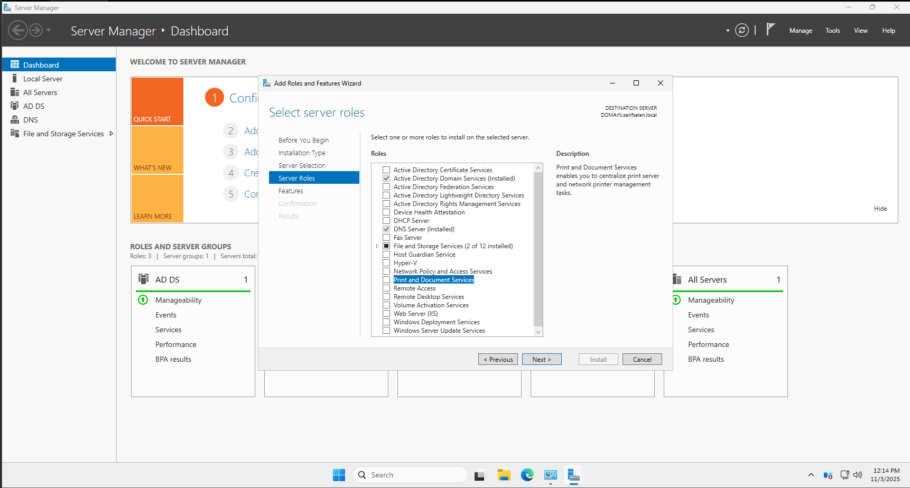The width and height of the screenshot is (910, 488).
Task: Open File Explorer from the taskbar
Action: point(504,475)
